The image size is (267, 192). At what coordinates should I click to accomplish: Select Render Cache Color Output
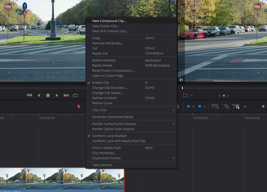tap(131, 129)
